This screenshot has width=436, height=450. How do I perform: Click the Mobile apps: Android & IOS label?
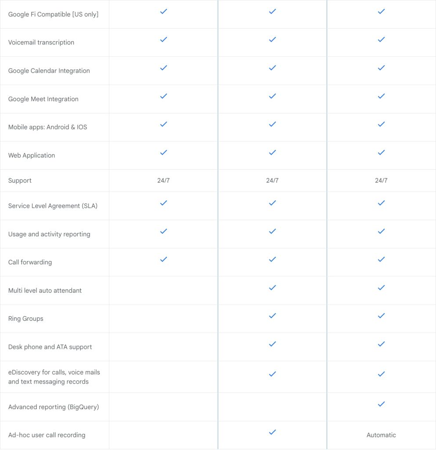[x=47, y=127]
